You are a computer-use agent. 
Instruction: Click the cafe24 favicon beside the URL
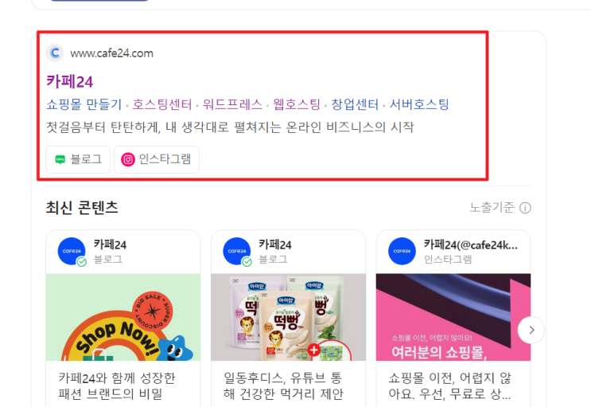55,53
